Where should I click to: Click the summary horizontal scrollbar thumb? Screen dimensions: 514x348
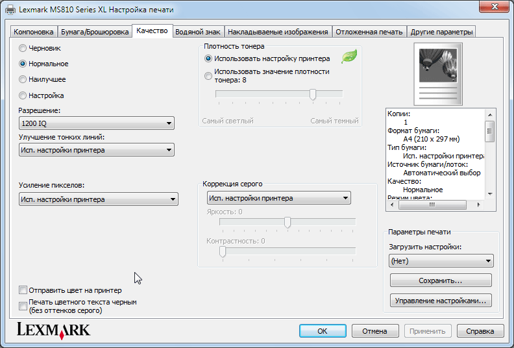tap(432, 205)
